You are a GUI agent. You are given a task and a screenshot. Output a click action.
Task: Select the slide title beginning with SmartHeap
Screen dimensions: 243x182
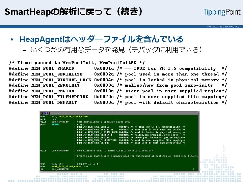coord(73,11)
